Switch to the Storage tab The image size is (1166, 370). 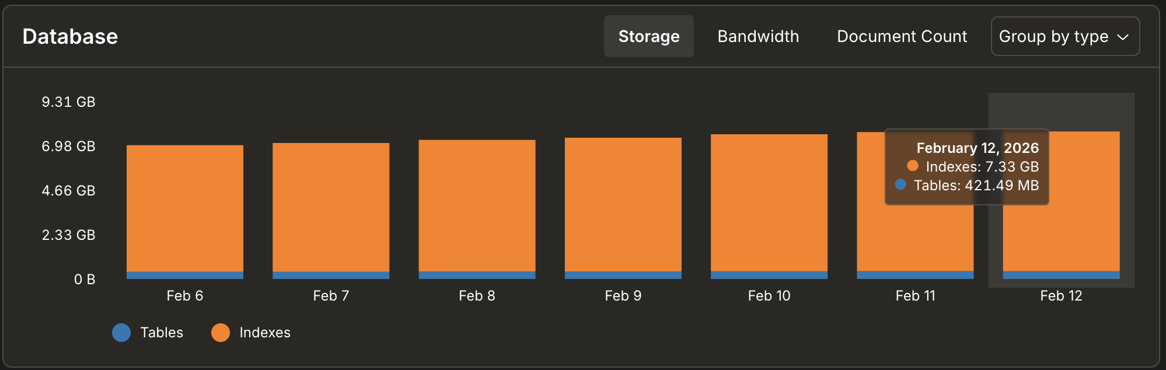[x=648, y=36]
